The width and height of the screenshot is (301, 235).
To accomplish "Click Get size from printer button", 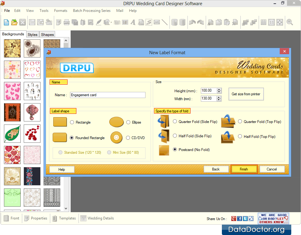I will (246, 94).
